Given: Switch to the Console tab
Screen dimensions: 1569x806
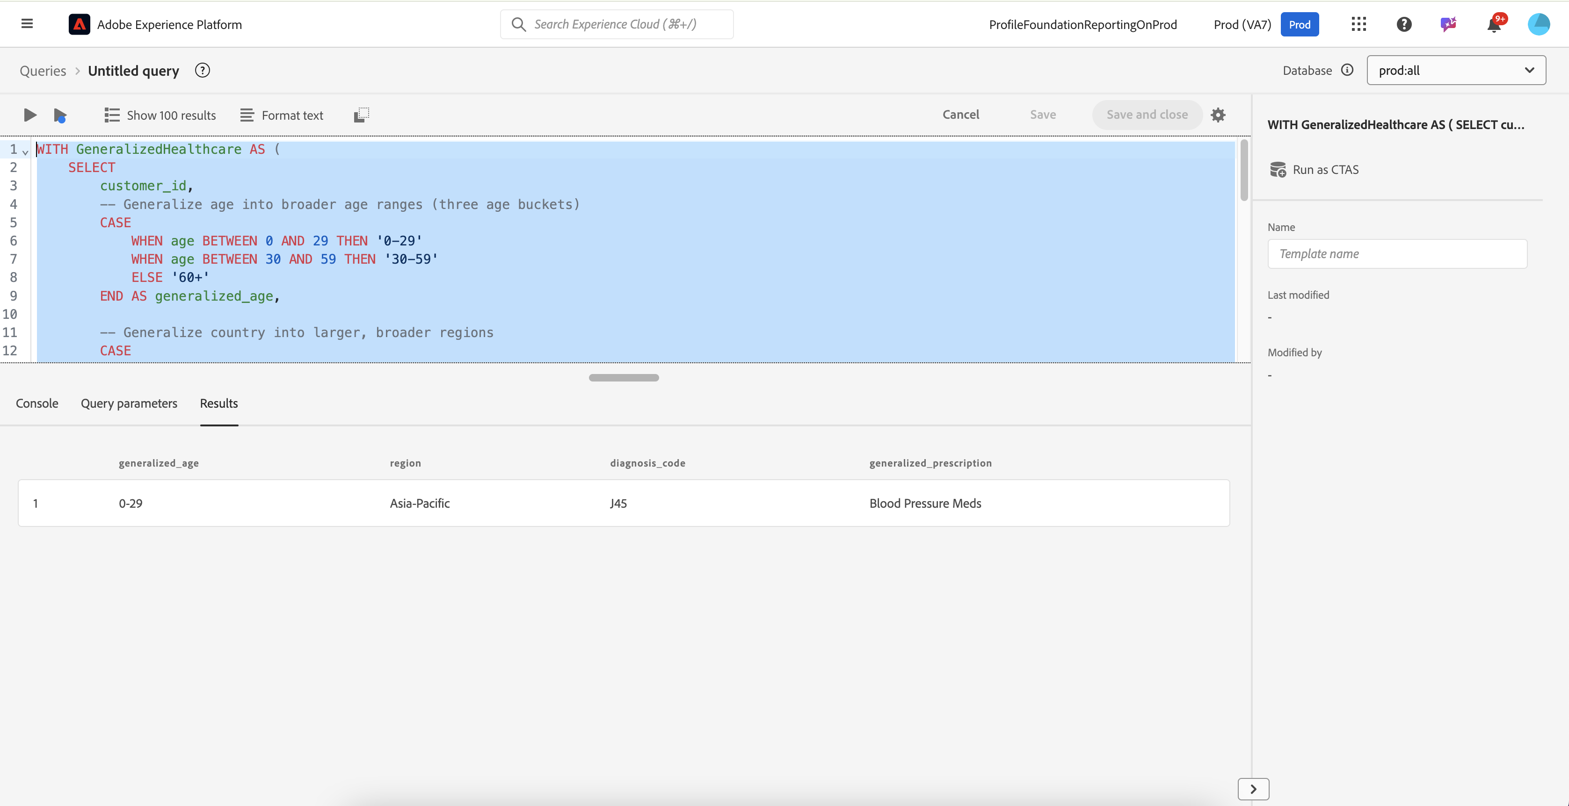Looking at the screenshot, I should click(37, 403).
